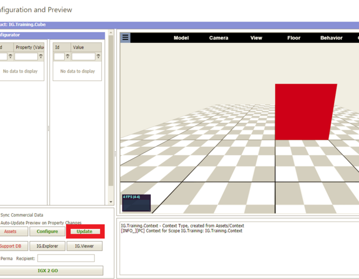Viewport: 359px width, 279px height.
Task: Click the configurator scrollbar down arrow
Action: pos(111,202)
